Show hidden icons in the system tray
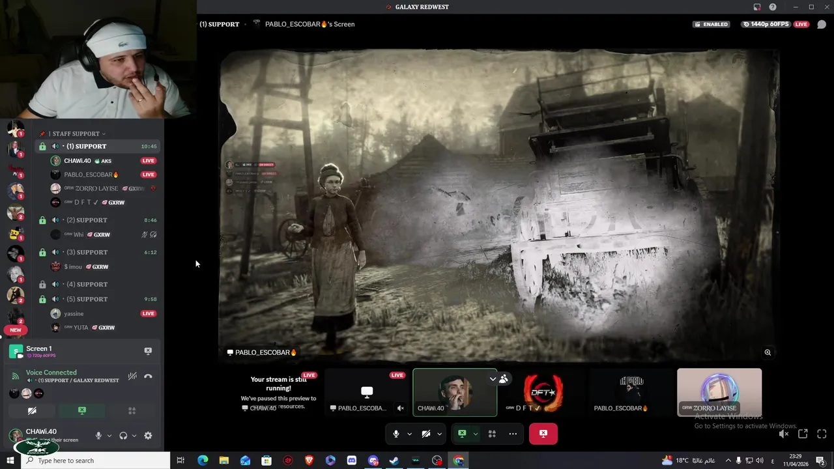The image size is (834, 469). pyautogui.click(x=728, y=461)
